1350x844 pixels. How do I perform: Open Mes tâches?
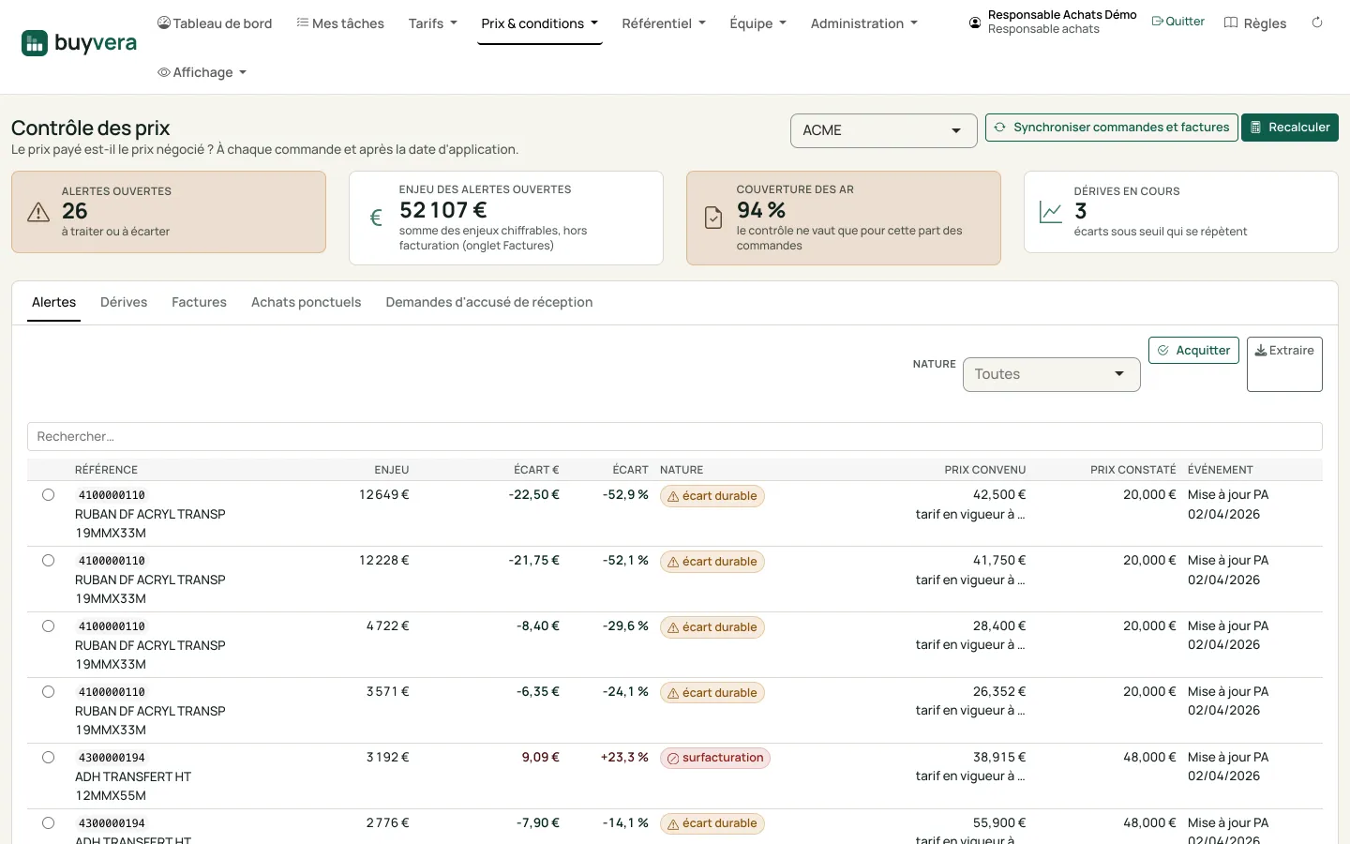[340, 23]
